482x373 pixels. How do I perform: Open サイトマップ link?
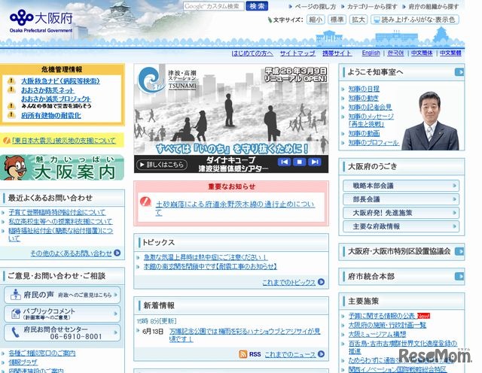(x=297, y=53)
